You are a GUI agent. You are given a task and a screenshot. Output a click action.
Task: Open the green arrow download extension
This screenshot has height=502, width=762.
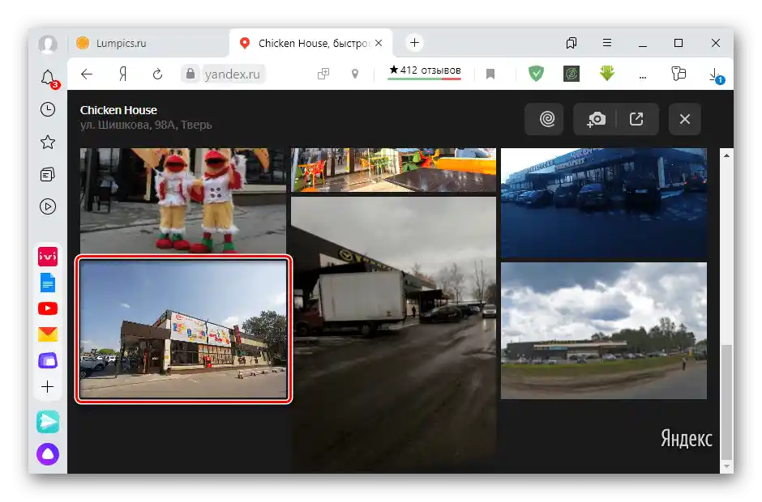click(607, 74)
